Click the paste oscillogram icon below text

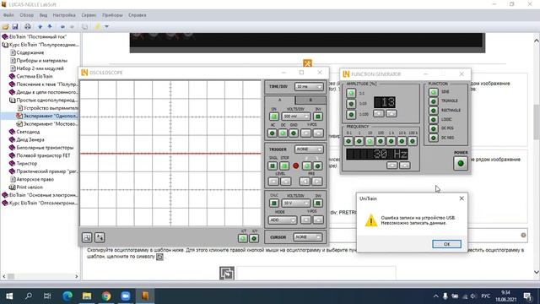(x=227, y=274)
